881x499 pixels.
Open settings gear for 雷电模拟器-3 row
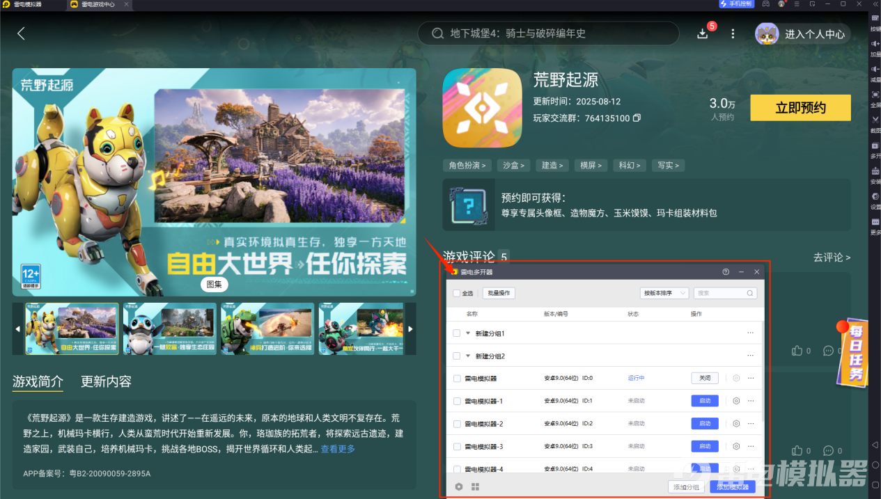coord(736,447)
